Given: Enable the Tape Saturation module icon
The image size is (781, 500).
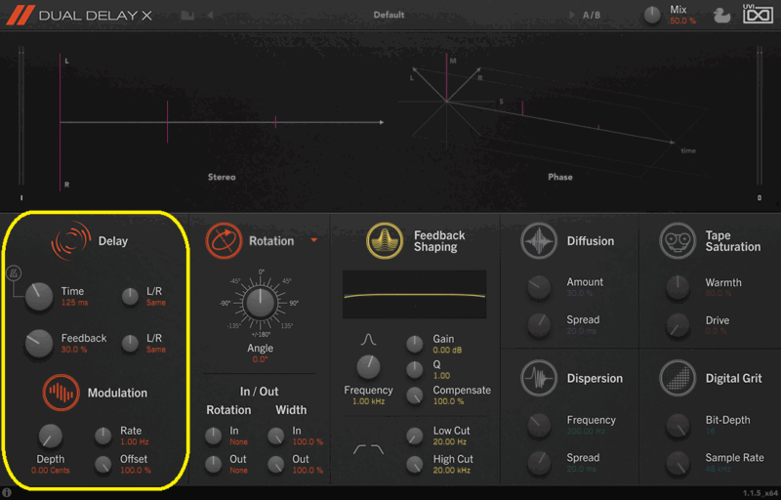Looking at the screenshot, I should 678,240.
